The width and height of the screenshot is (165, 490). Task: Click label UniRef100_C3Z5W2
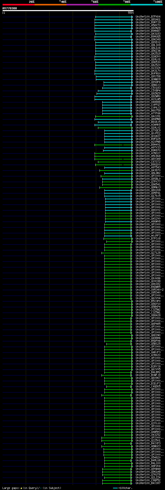pos(148,310)
